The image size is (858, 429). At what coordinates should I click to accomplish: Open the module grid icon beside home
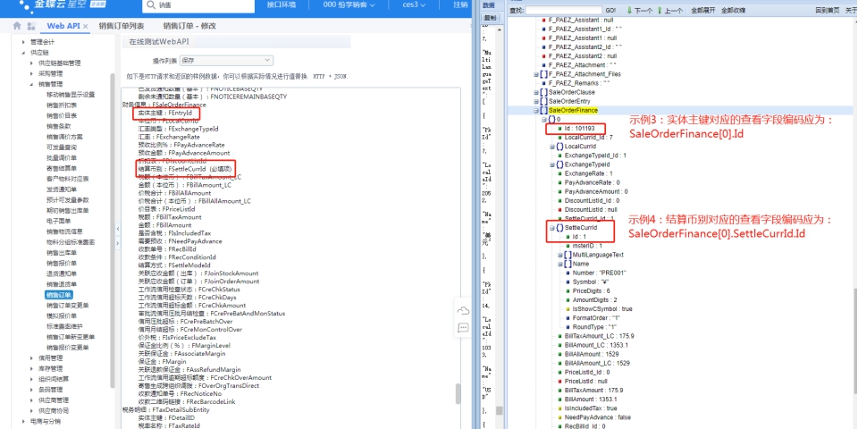[31, 26]
